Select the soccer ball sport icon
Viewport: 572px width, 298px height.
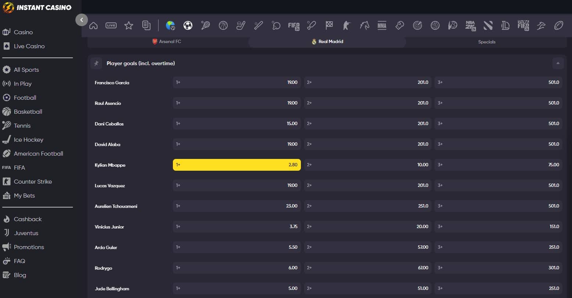(x=188, y=25)
